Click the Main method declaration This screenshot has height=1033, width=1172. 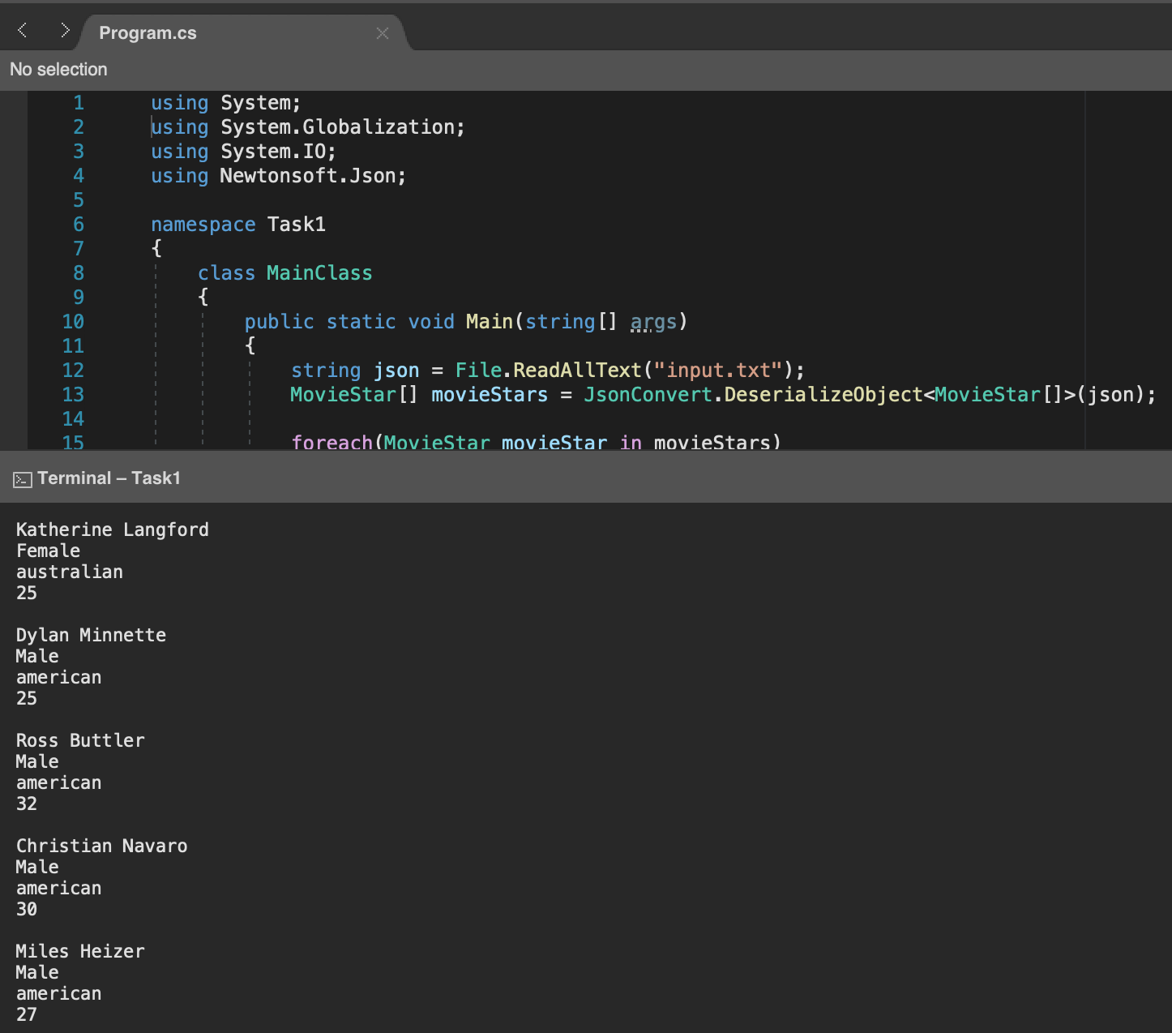(x=488, y=321)
